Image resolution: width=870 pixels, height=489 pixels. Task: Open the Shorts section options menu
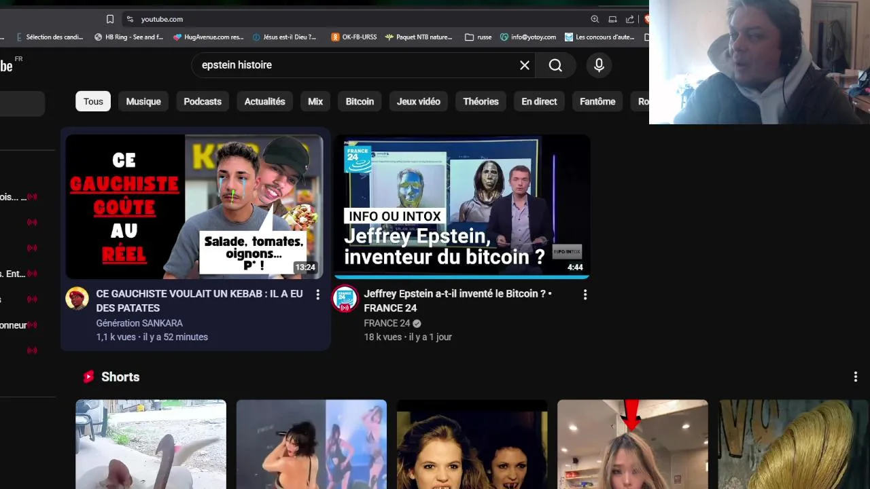point(856,377)
